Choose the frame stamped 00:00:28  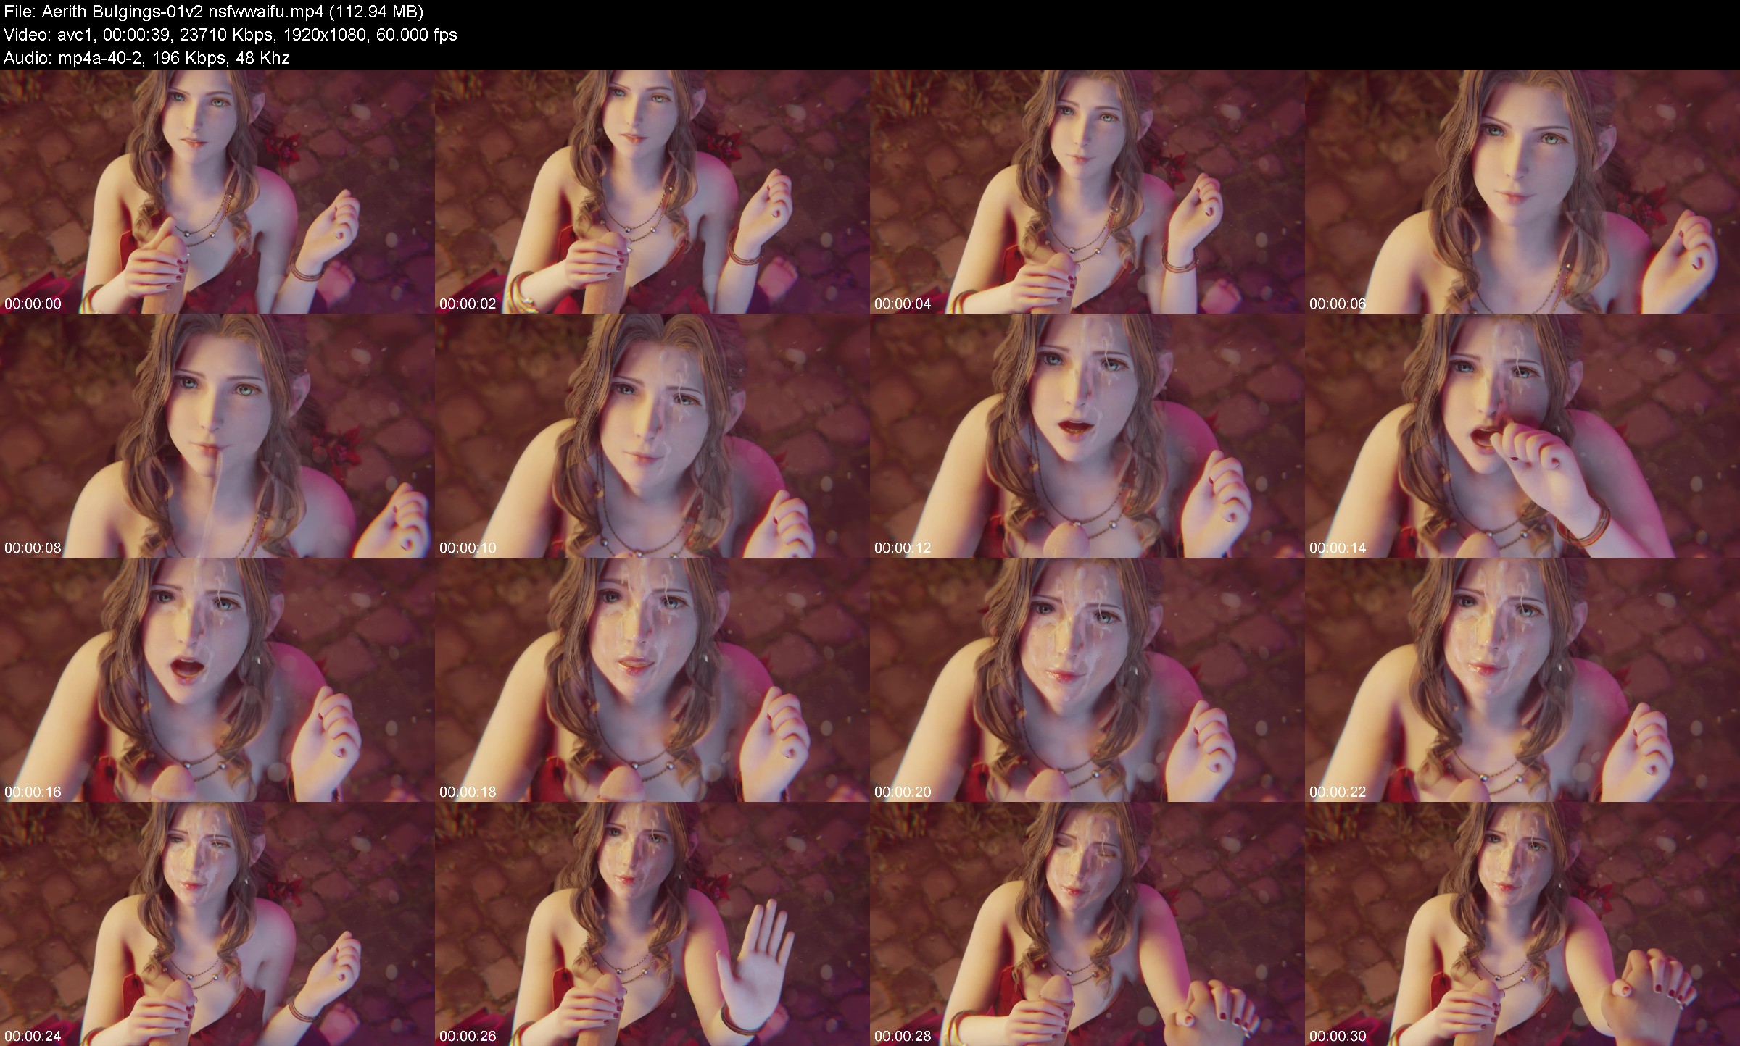pos(1087,924)
